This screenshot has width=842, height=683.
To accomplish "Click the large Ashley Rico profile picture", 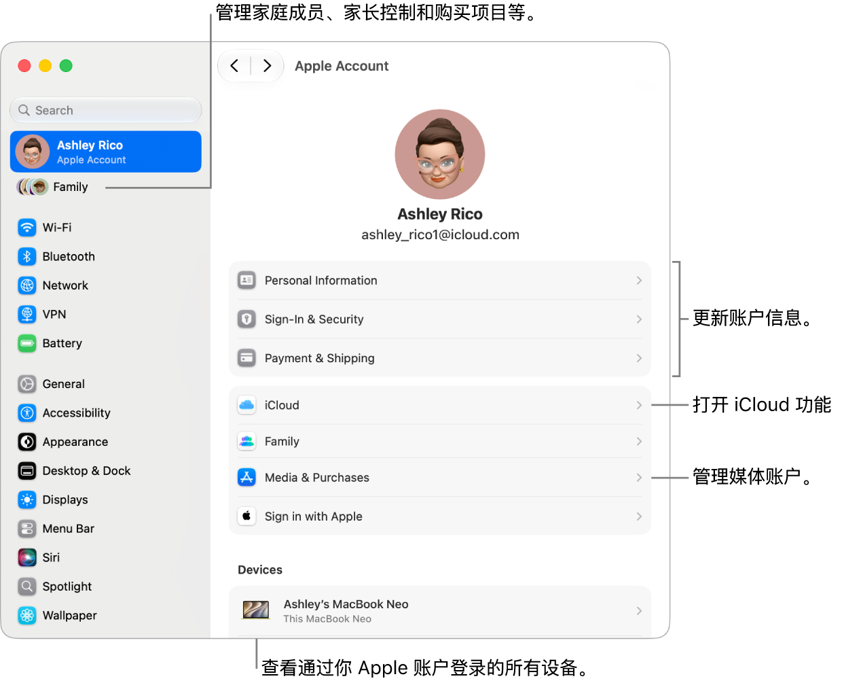I will pyautogui.click(x=440, y=154).
